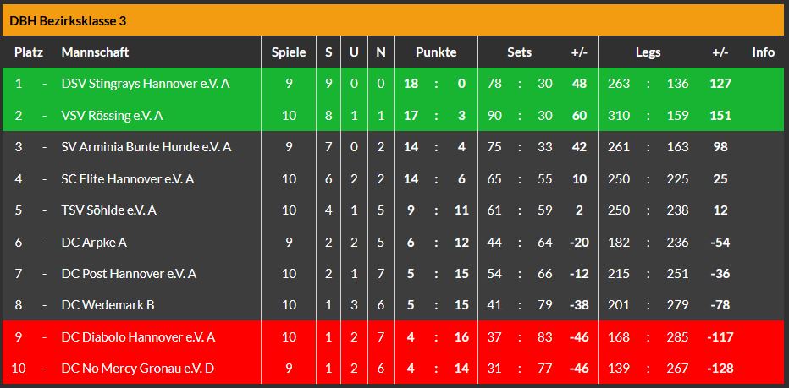Open the VSV Rössing e.V. A team entry

point(113,115)
